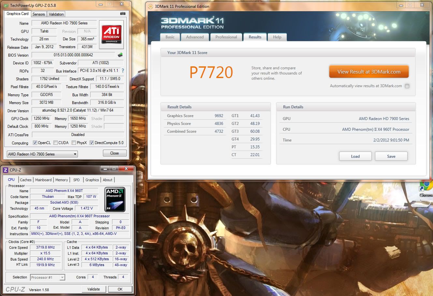433x296 pixels.
Task: Click the Graphics Score 9692 value
Action: pos(219,116)
